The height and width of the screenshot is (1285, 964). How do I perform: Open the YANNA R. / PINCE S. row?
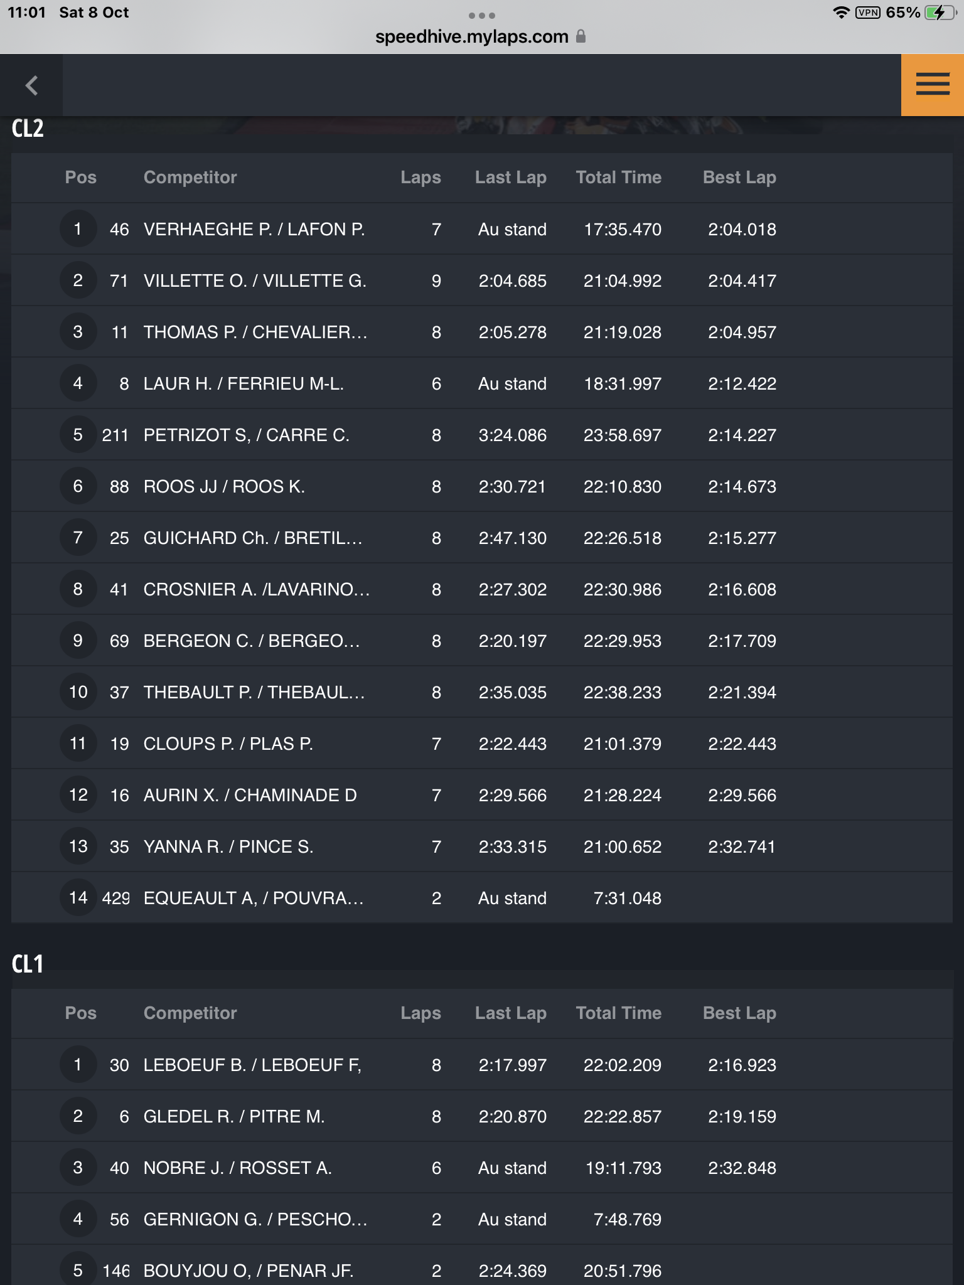[482, 846]
